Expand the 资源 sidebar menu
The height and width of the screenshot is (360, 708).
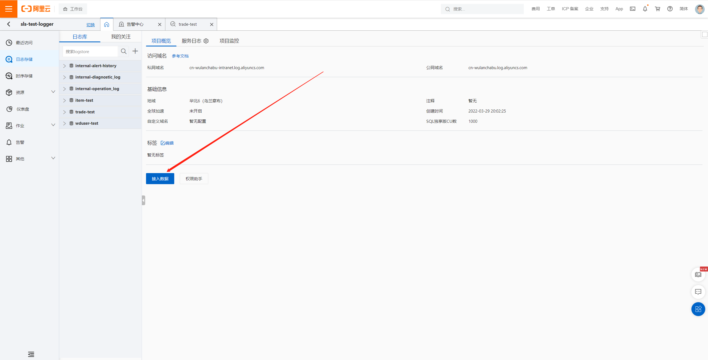click(x=53, y=92)
